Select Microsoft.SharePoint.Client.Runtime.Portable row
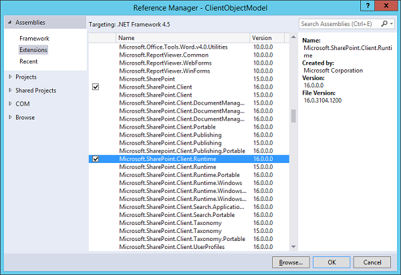This screenshot has height=275, width=401. pyautogui.click(x=189, y=175)
